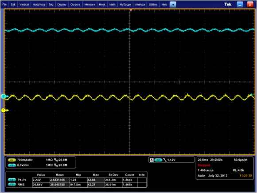Image resolution: width=257 pixels, height=193 pixels.
Task: Click the St Dev column header
Action: click(113, 175)
